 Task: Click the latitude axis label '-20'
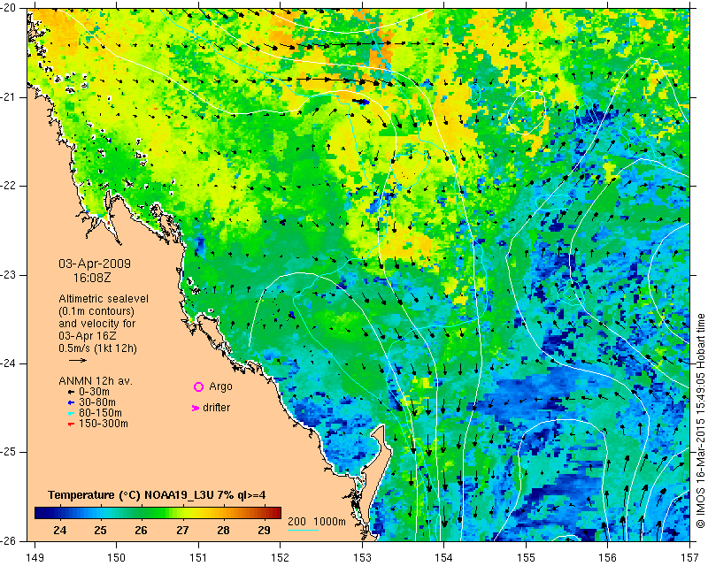(9, 8)
